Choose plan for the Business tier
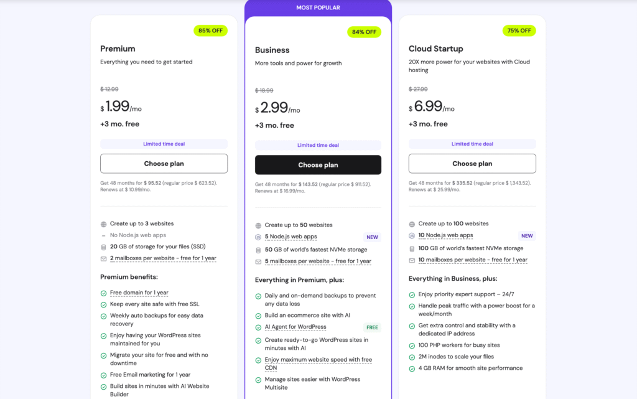 point(318,164)
